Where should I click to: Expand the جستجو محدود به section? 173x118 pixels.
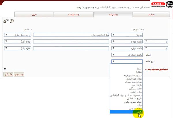point(157,69)
